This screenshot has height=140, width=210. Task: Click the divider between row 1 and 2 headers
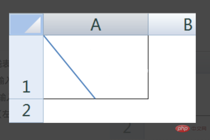pos(26,99)
